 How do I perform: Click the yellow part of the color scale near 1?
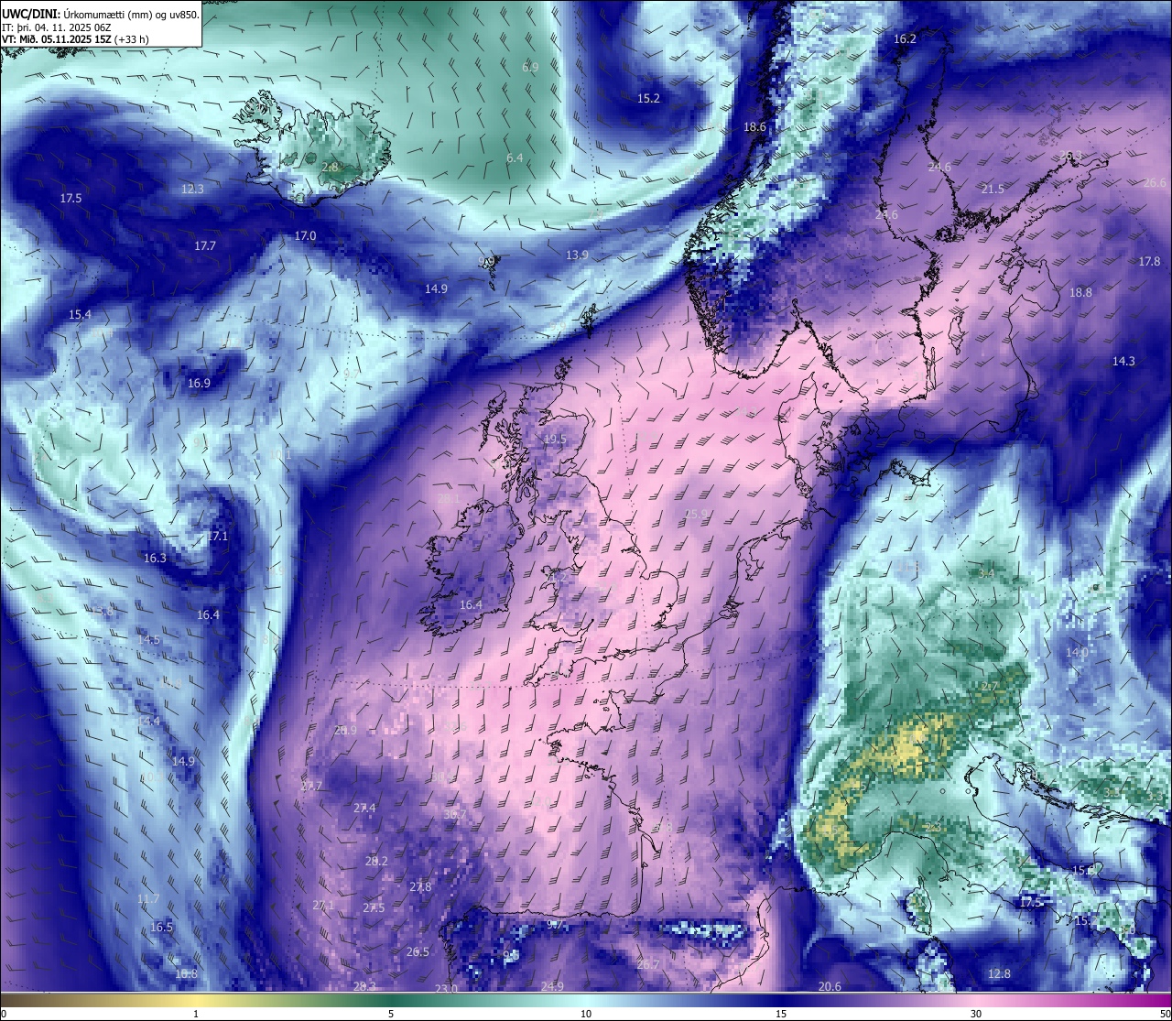pyautogui.click(x=196, y=999)
